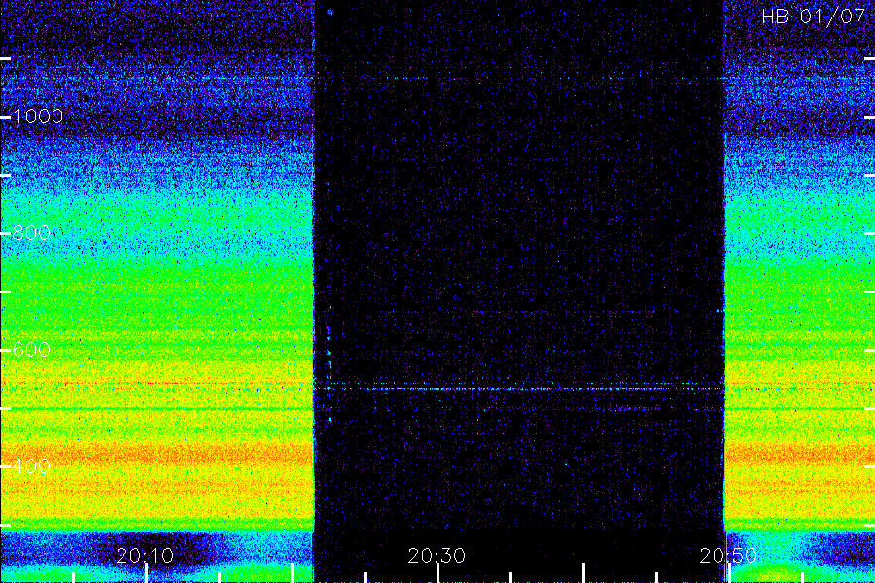This screenshot has height=583, width=875.
Task: Click the 400 frequency axis label
Action: pyautogui.click(x=31, y=466)
